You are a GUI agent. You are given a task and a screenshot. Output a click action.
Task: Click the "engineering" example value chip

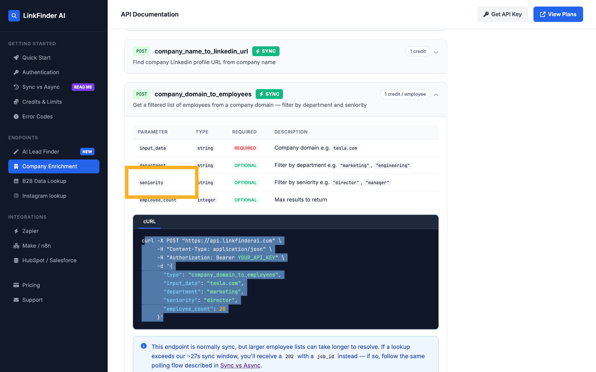tap(393, 165)
